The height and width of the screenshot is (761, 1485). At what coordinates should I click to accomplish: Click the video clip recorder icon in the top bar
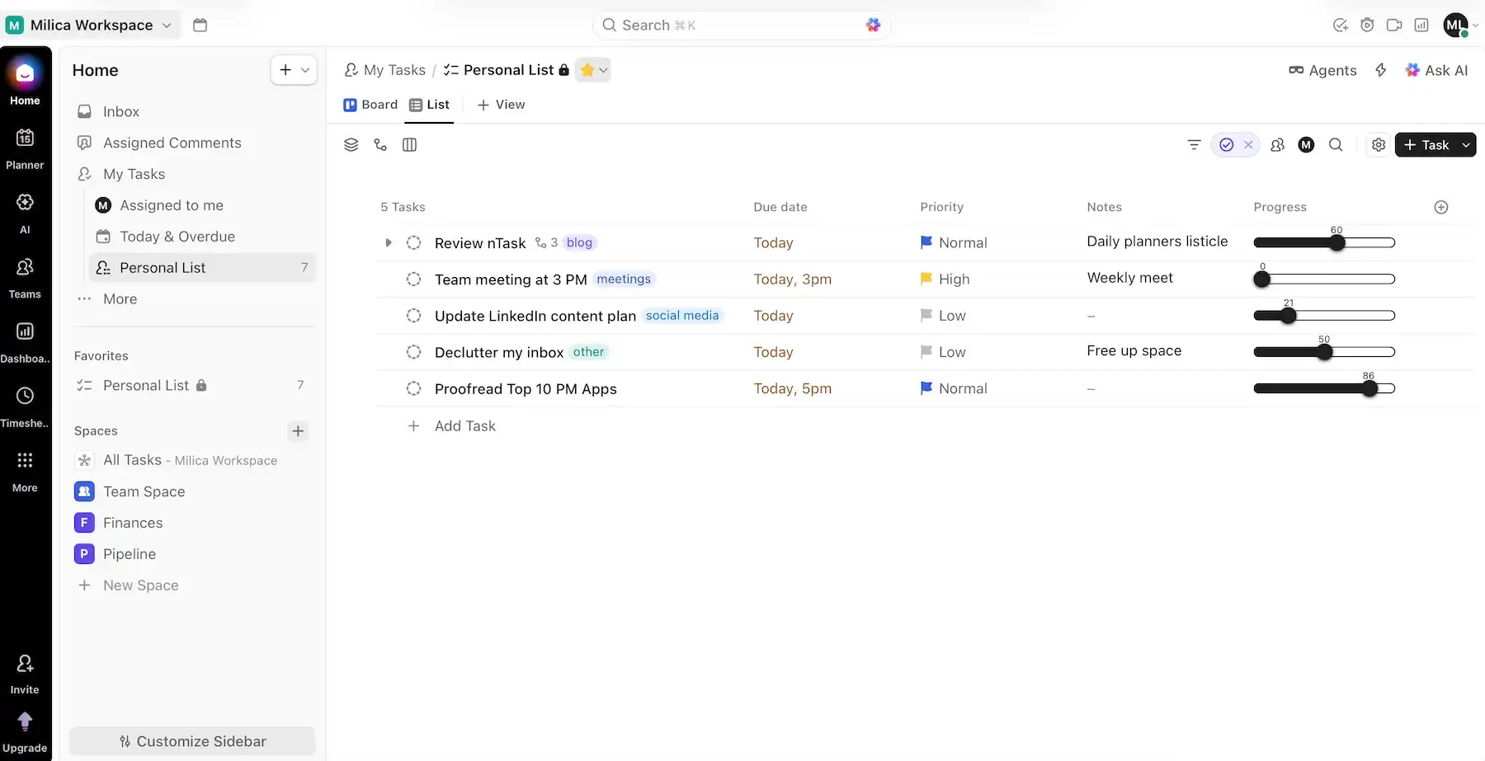(1394, 25)
